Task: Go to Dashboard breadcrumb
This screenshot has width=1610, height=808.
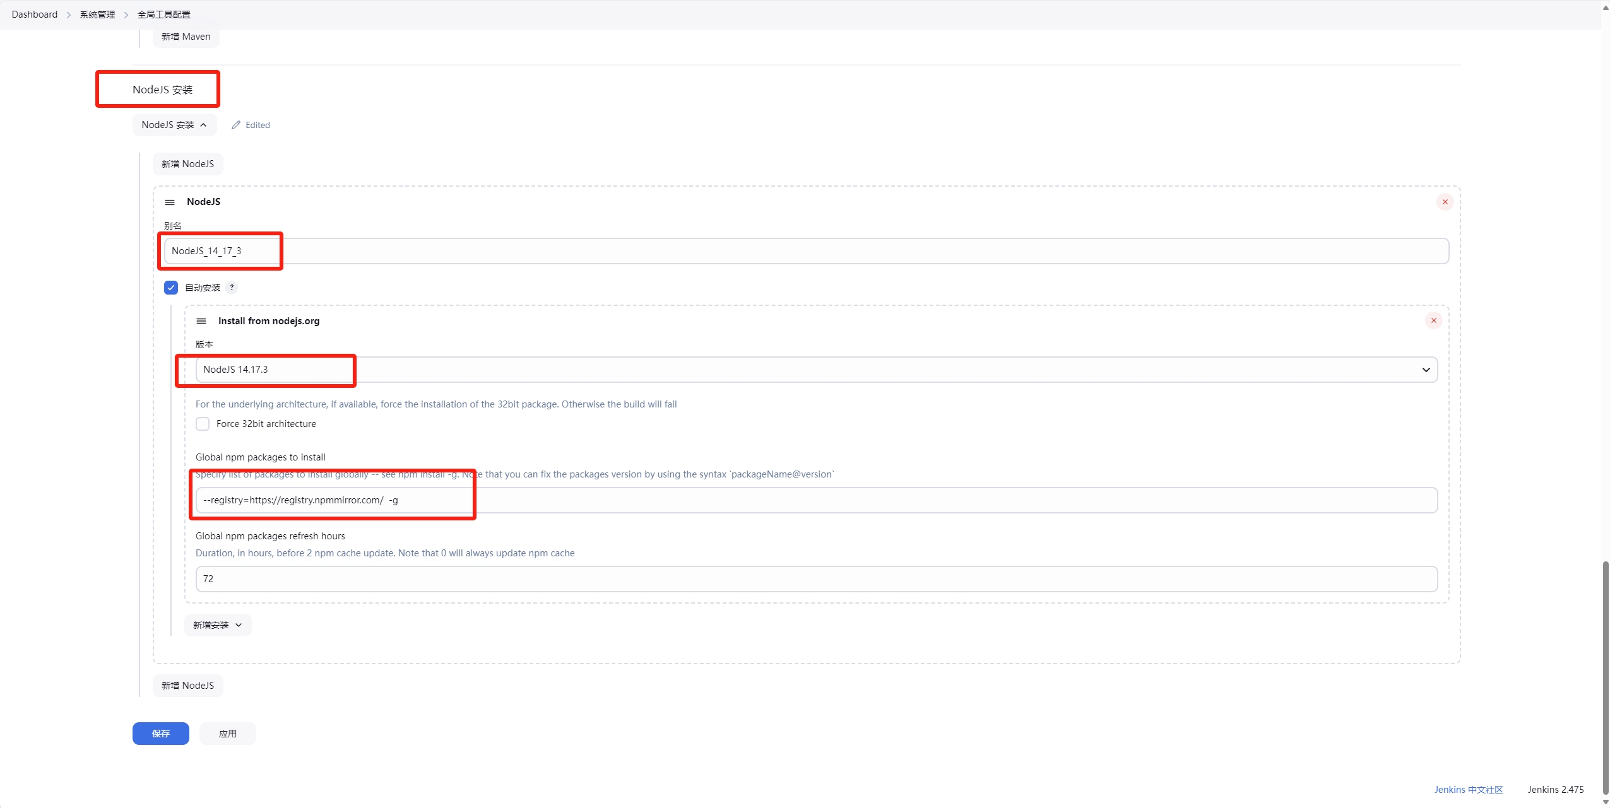Action: point(35,15)
